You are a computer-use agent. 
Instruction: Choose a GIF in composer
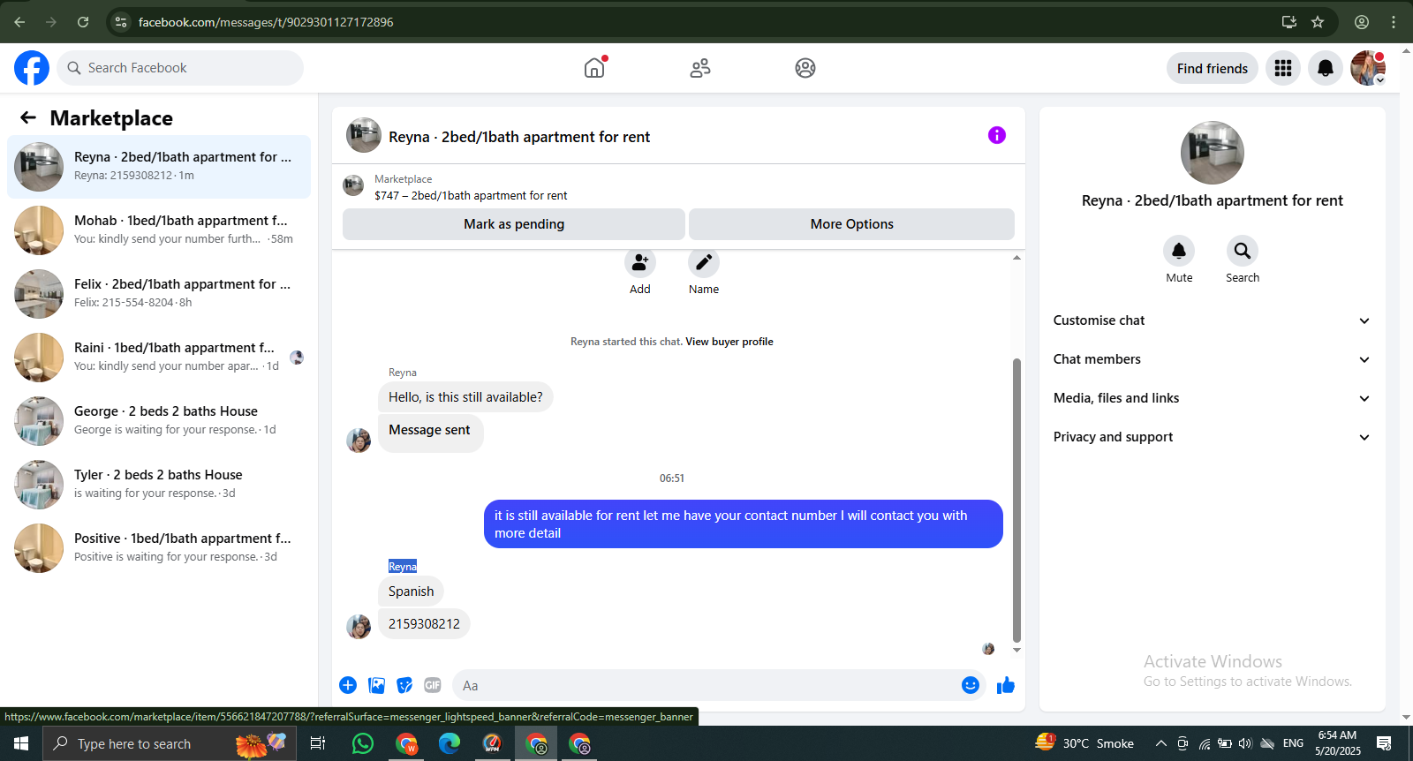(x=433, y=685)
